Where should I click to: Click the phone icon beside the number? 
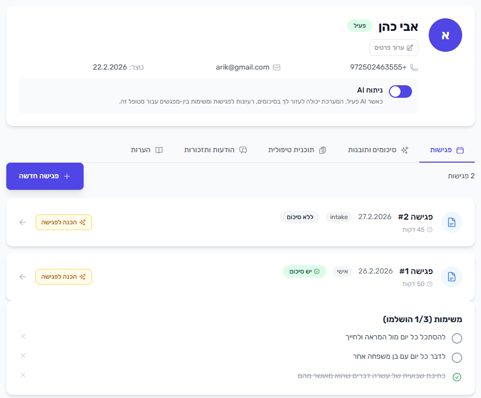414,67
